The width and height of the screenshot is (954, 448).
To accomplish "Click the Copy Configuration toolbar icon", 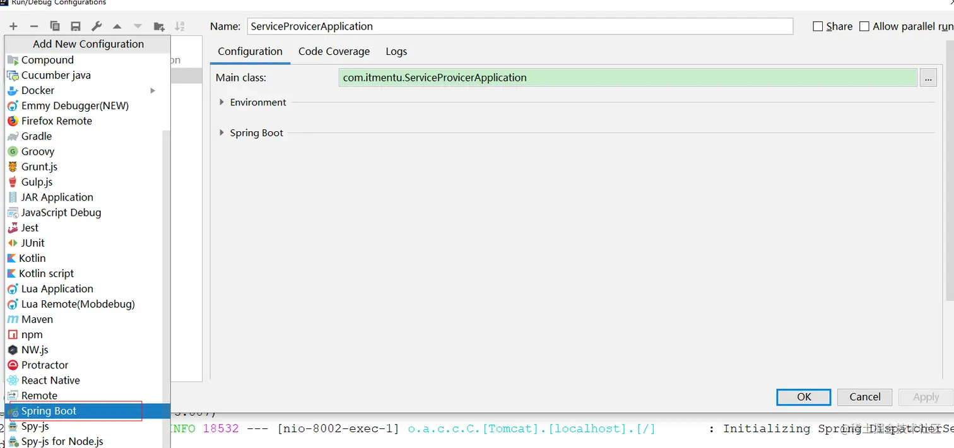I will tap(55, 26).
